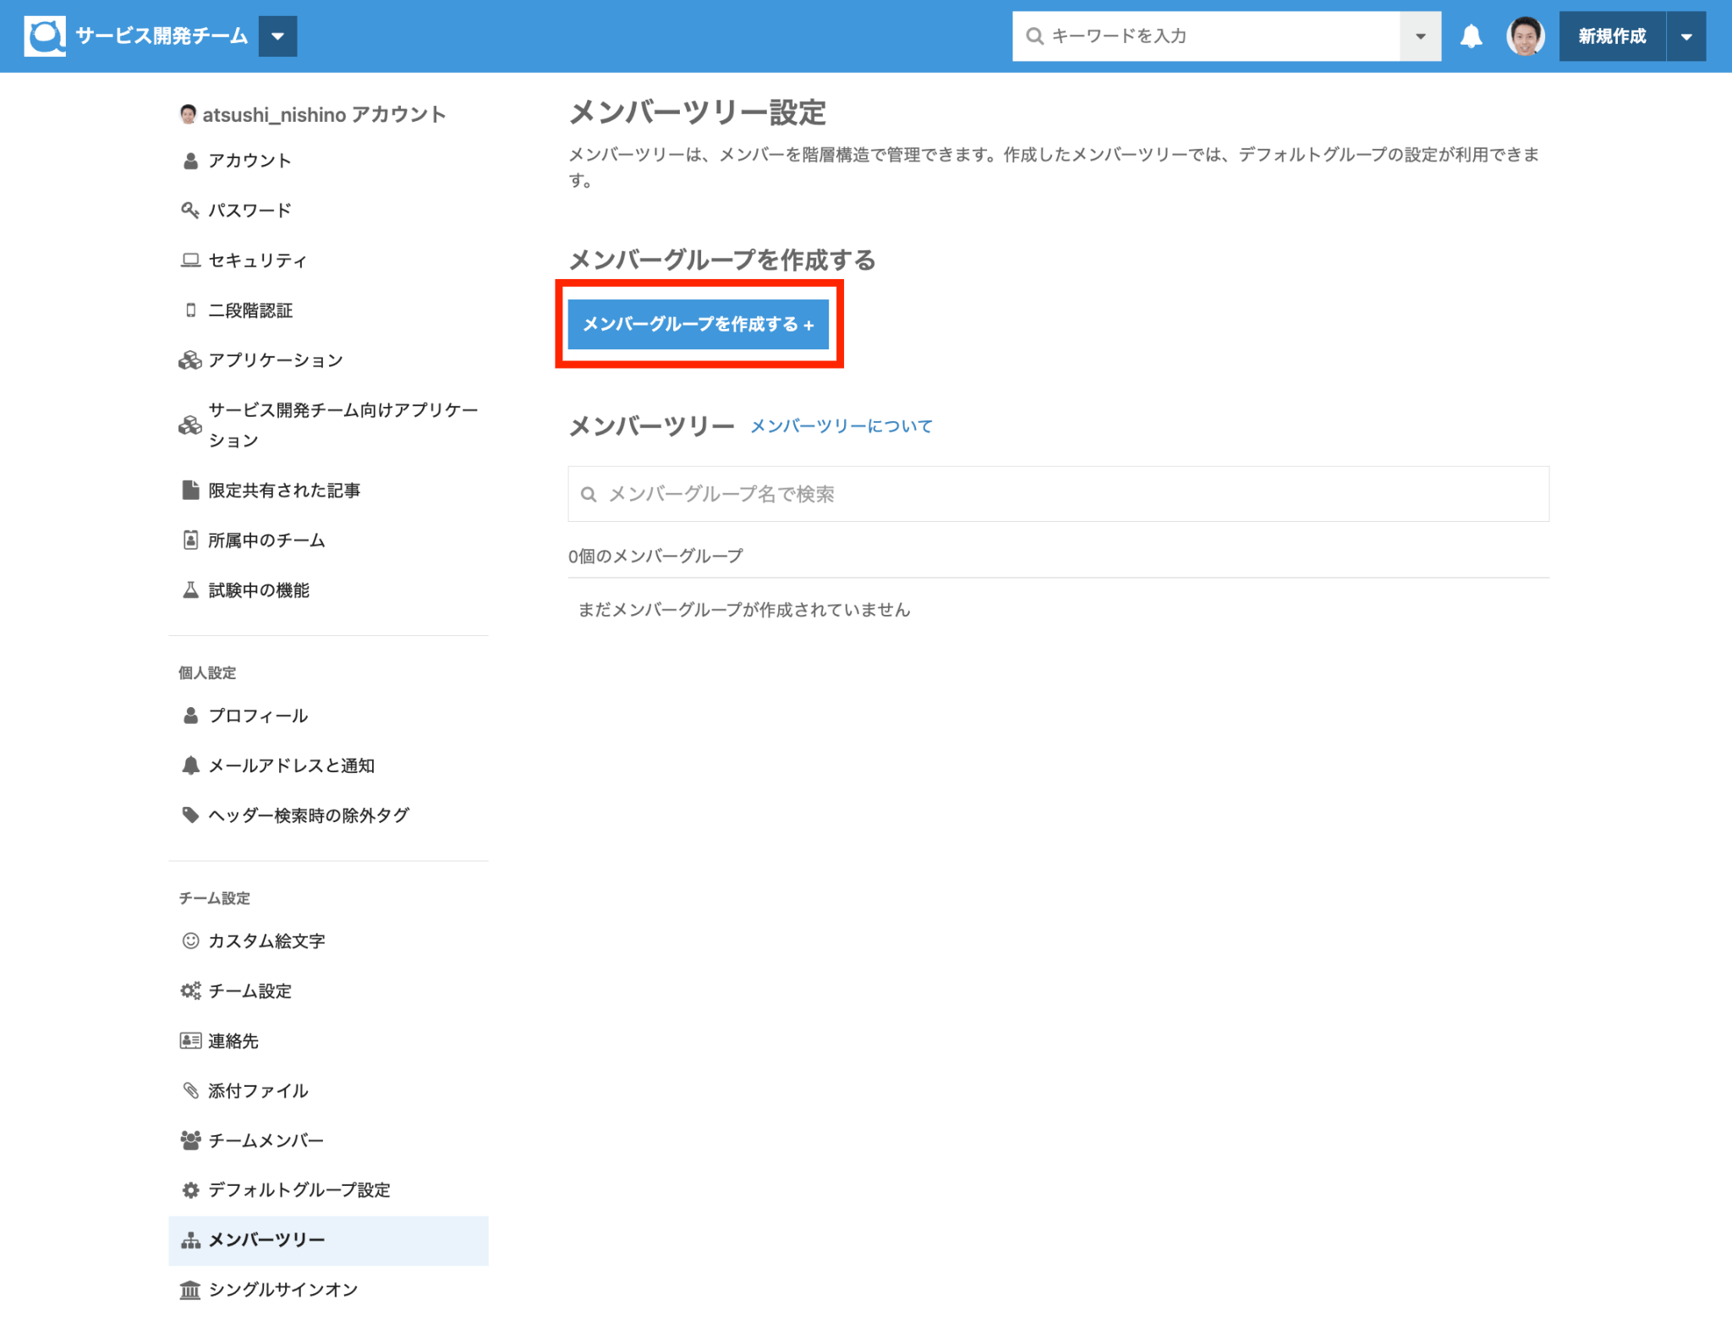
Task: Click the Qiita Team logo icon
Action: click(45, 36)
